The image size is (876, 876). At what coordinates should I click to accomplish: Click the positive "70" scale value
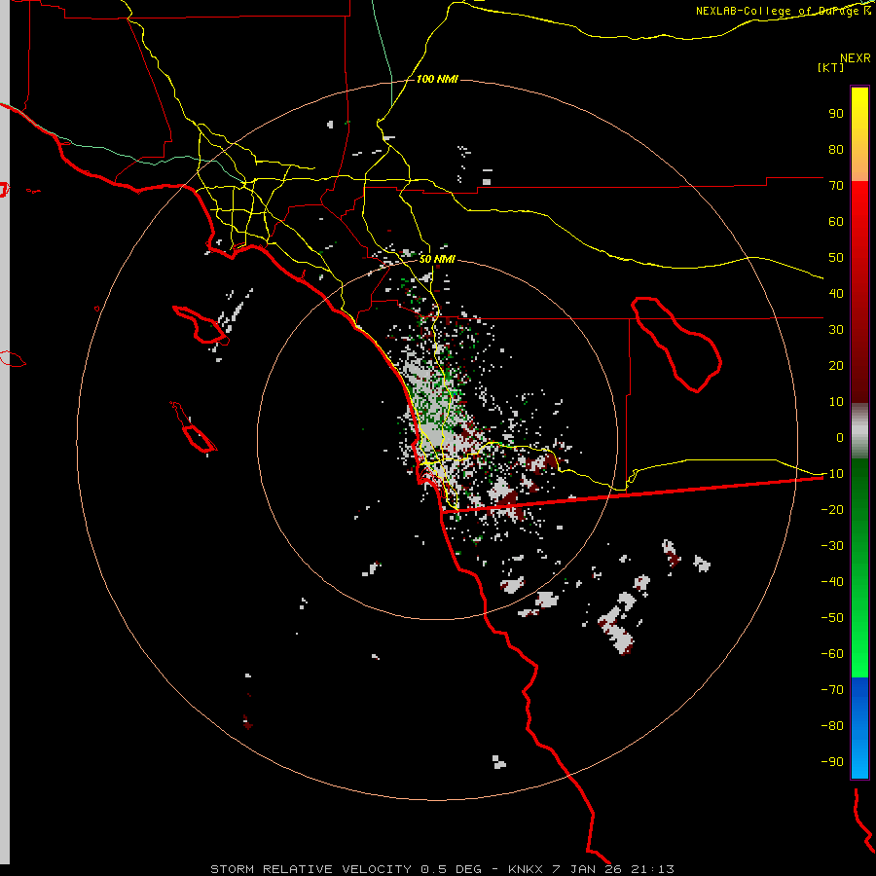(836, 186)
